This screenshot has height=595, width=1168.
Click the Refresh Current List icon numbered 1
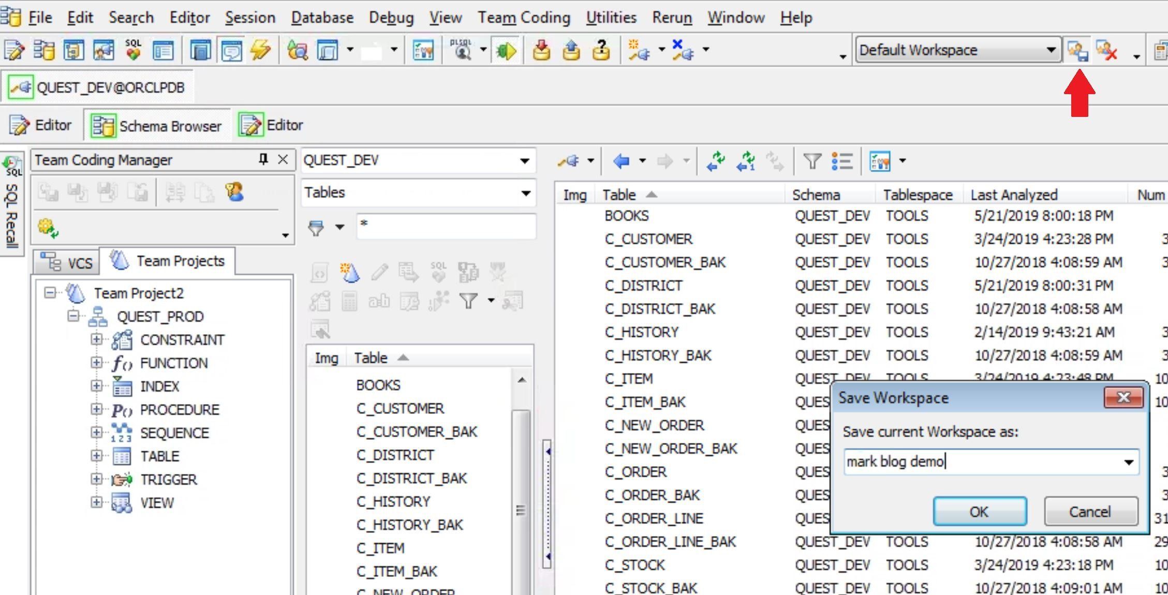click(x=746, y=161)
